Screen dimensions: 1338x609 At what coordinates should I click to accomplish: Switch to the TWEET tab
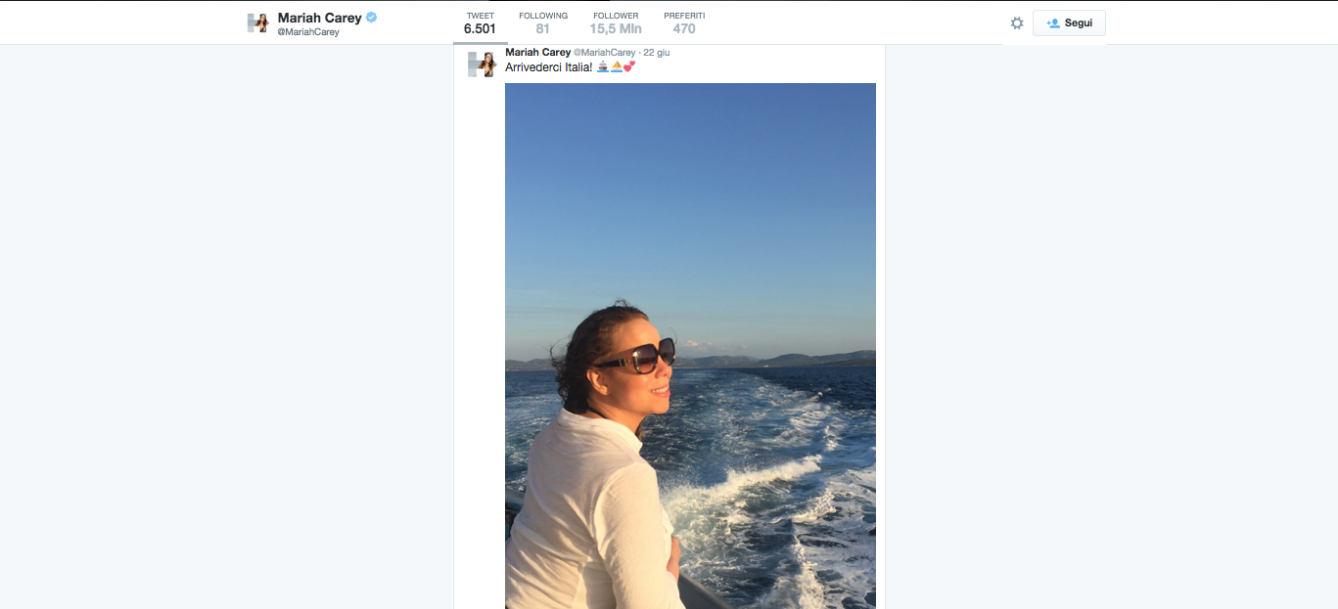tap(479, 22)
